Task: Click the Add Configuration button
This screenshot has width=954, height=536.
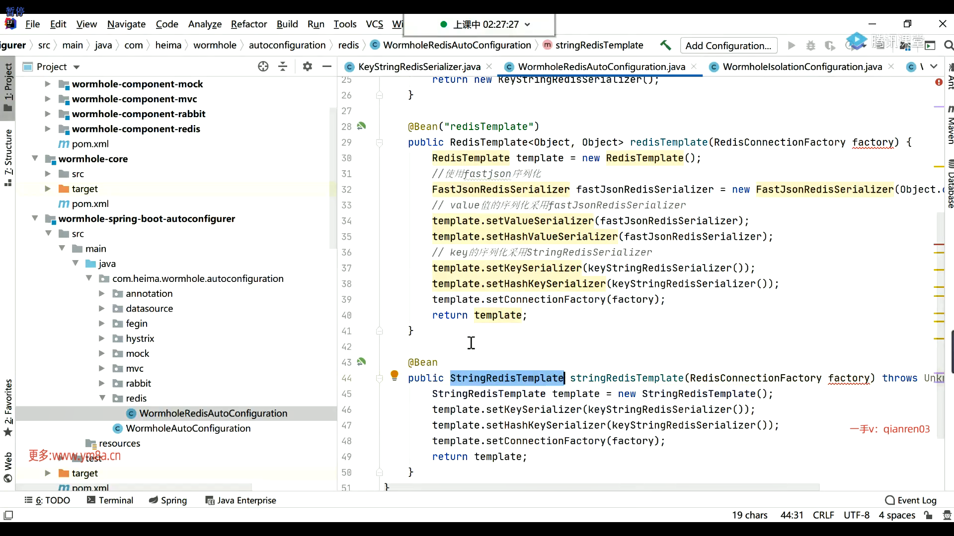Action: click(x=728, y=46)
